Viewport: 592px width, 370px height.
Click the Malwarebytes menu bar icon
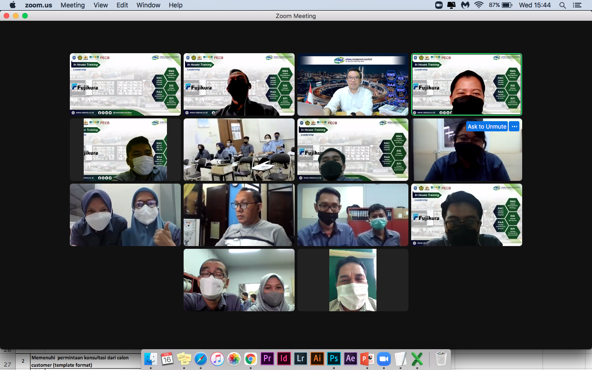click(465, 5)
